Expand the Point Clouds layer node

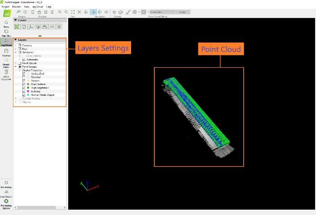tap(15, 63)
